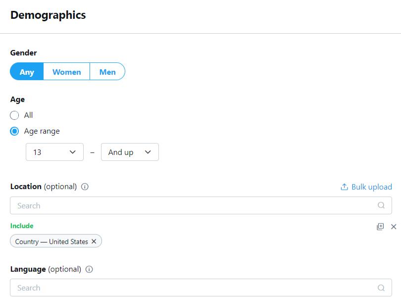Choose the Men gender option
This screenshot has width=401, height=308.
tap(107, 72)
